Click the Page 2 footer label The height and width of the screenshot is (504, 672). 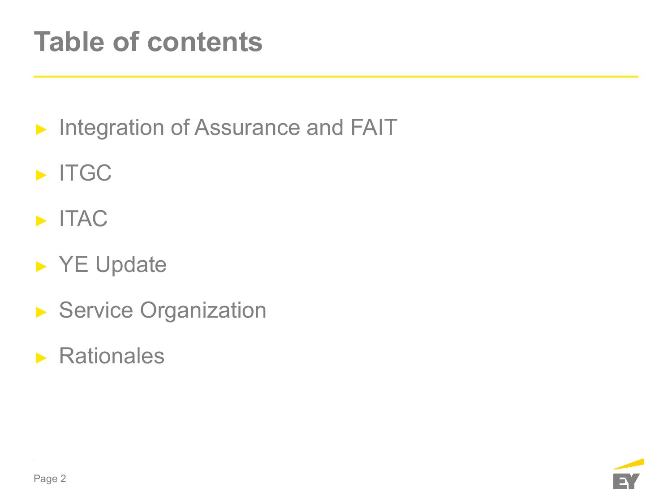[50, 479]
